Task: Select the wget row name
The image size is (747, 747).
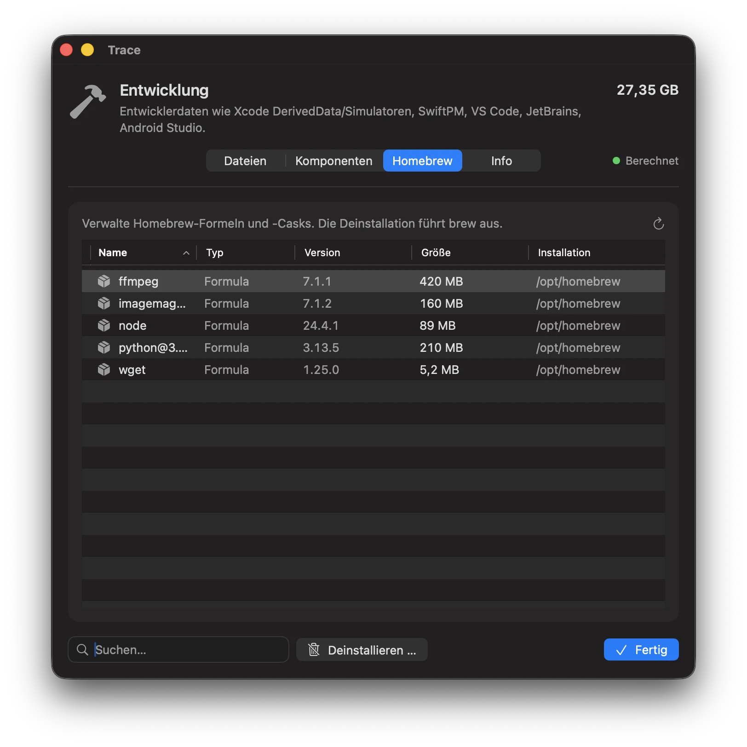Action: tap(132, 369)
